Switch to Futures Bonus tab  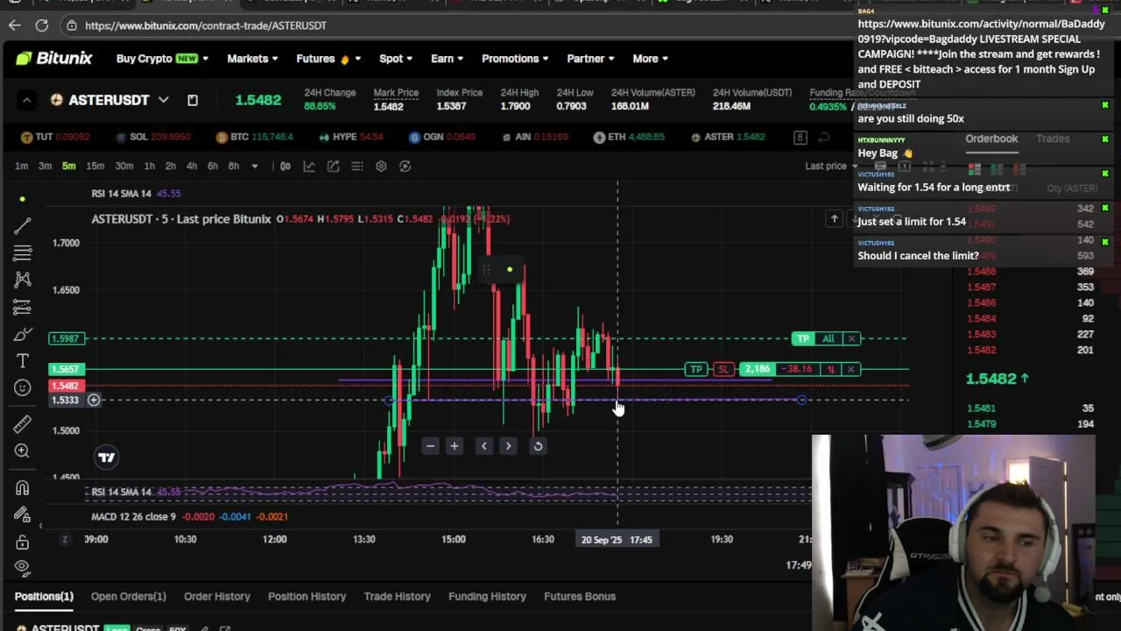[x=580, y=596]
